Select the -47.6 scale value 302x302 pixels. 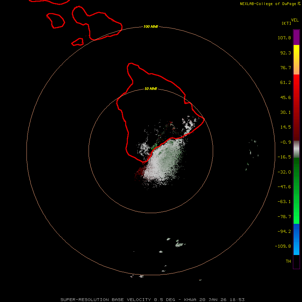tap(284, 187)
